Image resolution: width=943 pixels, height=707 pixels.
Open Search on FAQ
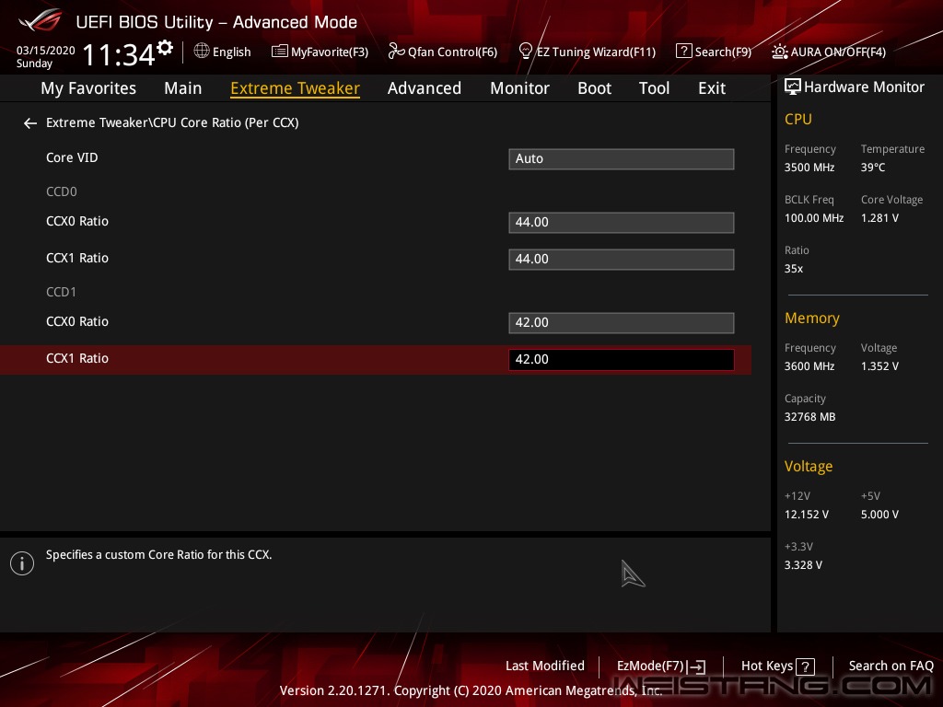click(891, 666)
